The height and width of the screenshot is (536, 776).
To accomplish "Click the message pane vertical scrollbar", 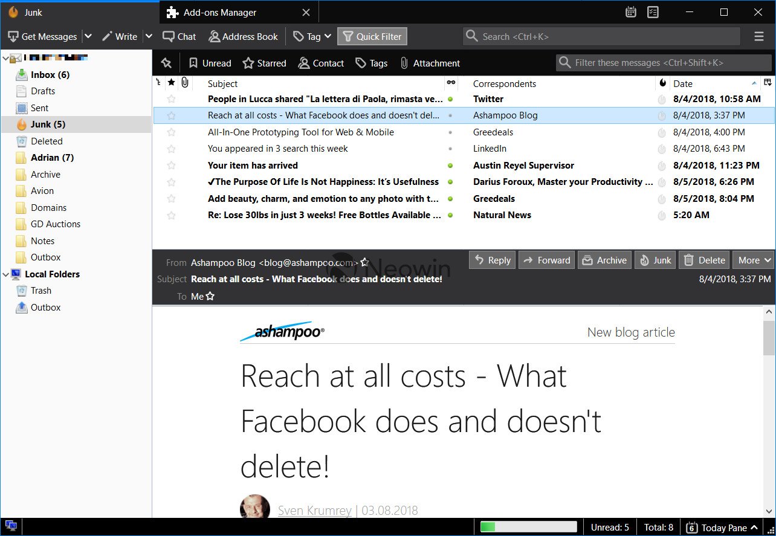I will [x=769, y=411].
